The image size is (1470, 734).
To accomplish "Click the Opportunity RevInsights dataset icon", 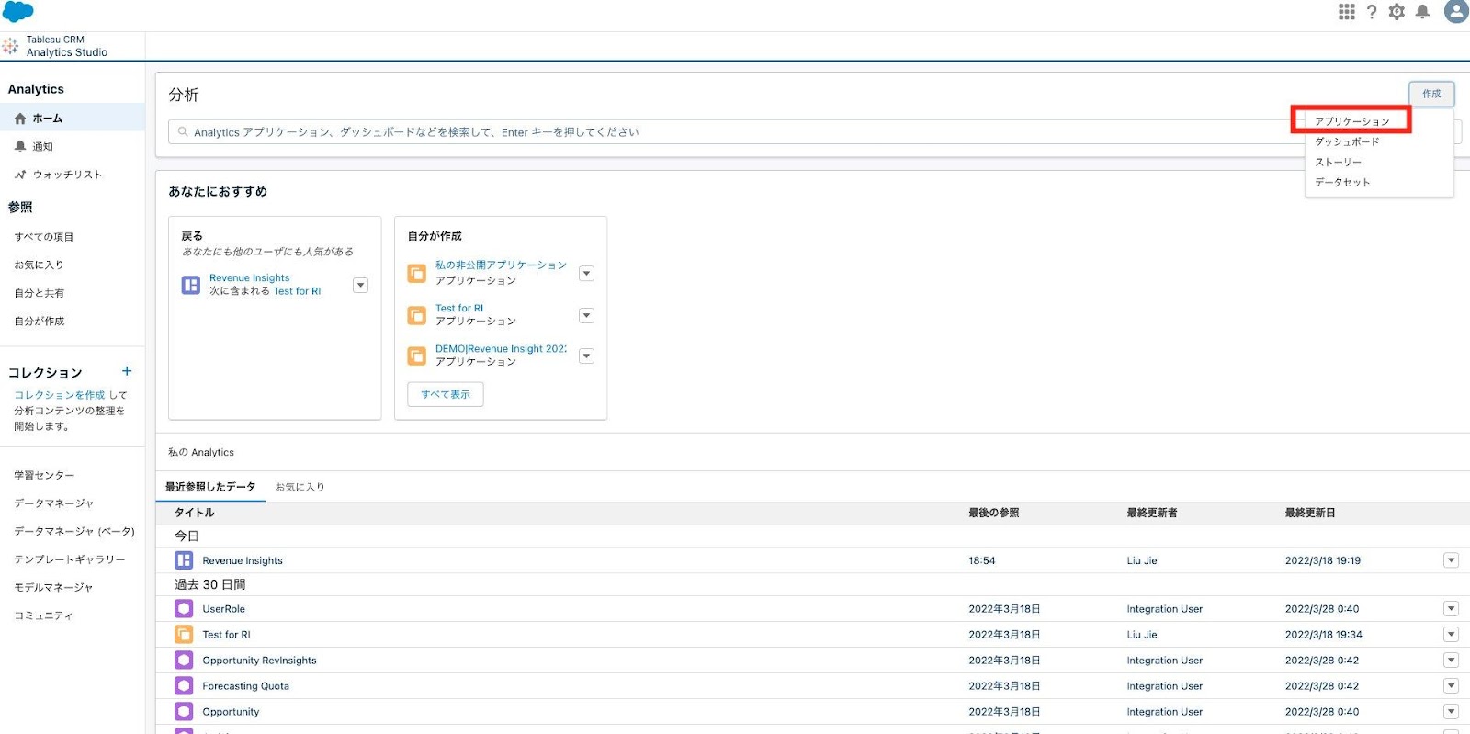I will tap(184, 660).
